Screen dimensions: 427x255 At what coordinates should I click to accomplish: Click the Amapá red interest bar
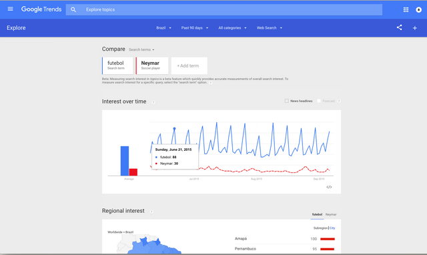point(328,239)
